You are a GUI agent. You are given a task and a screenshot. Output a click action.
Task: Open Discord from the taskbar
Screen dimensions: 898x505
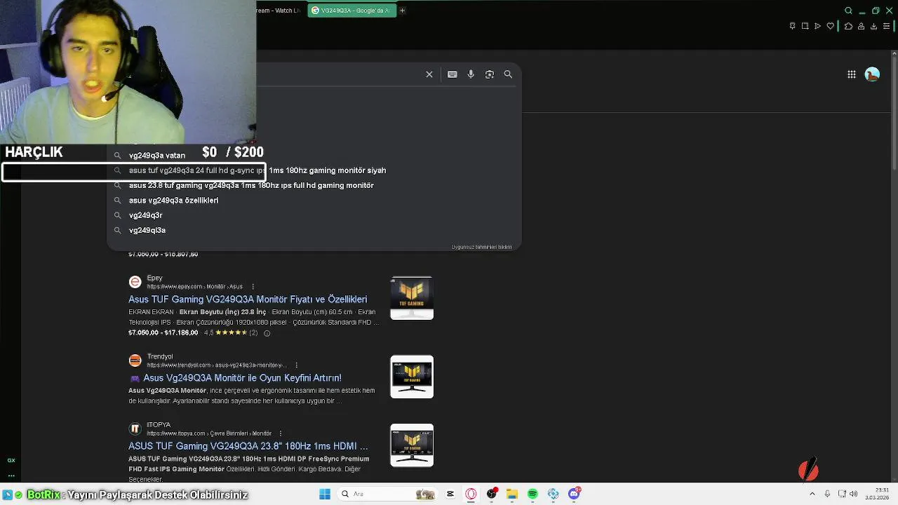click(574, 494)
